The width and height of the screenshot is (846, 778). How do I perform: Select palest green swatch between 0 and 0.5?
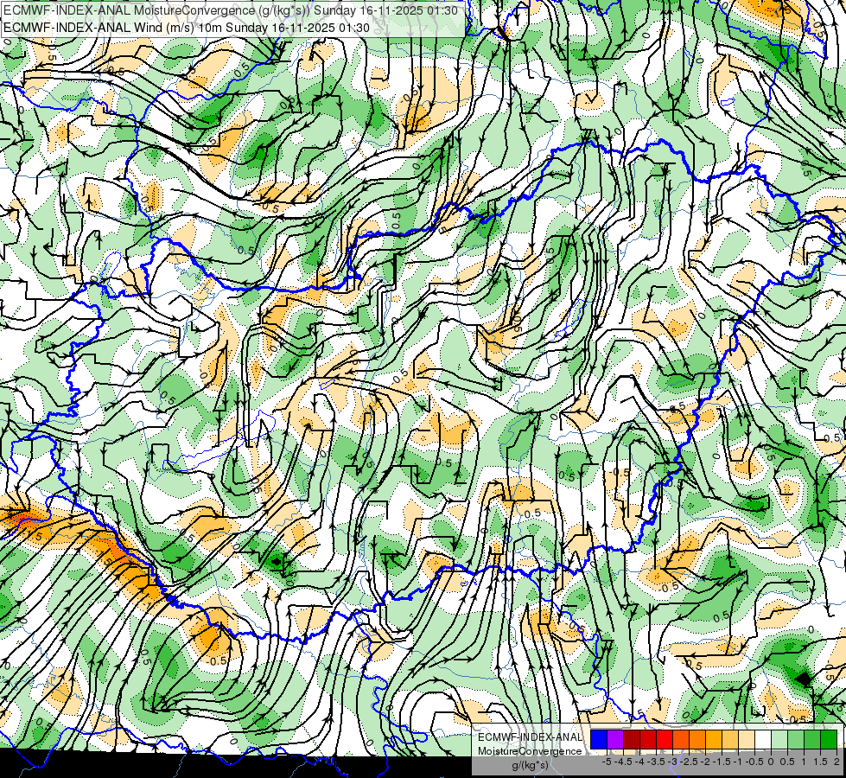click(779, 739)
